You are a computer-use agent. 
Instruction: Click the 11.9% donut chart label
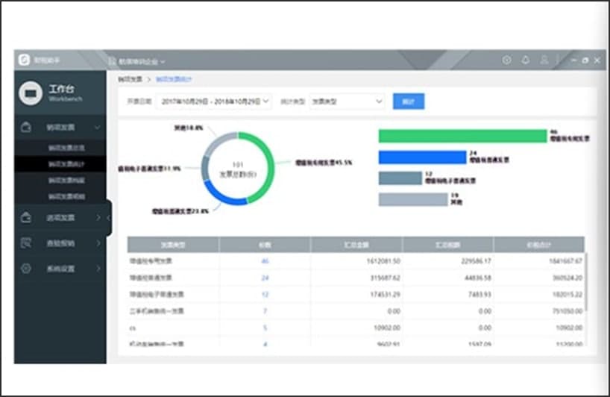tap(149, 169)
